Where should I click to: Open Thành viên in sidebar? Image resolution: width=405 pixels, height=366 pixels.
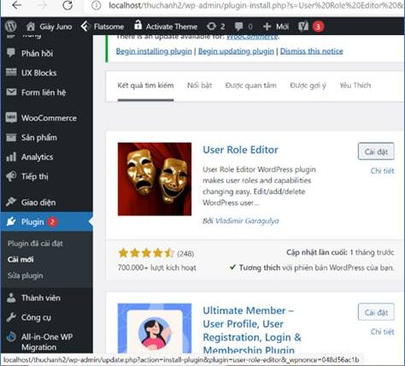coord(33,298)
